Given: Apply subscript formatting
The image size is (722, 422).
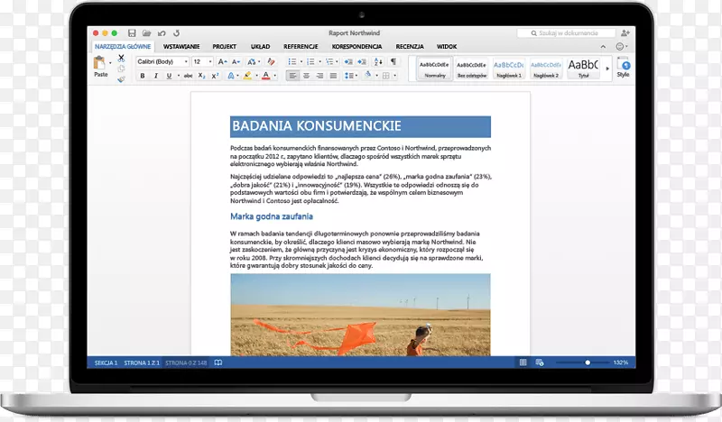Looking at the screenshot, I should (201, 76).
